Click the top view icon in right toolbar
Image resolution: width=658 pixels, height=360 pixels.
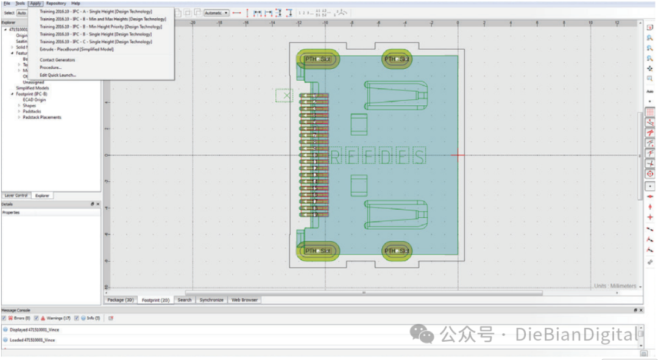[649, 27]
